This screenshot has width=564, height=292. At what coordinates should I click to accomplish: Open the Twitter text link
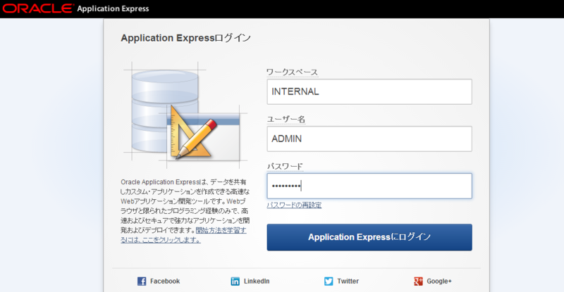pos(348,281)
